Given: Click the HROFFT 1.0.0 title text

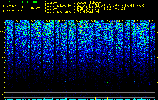Looking at the screenshot, I should (x=20, y=2).
